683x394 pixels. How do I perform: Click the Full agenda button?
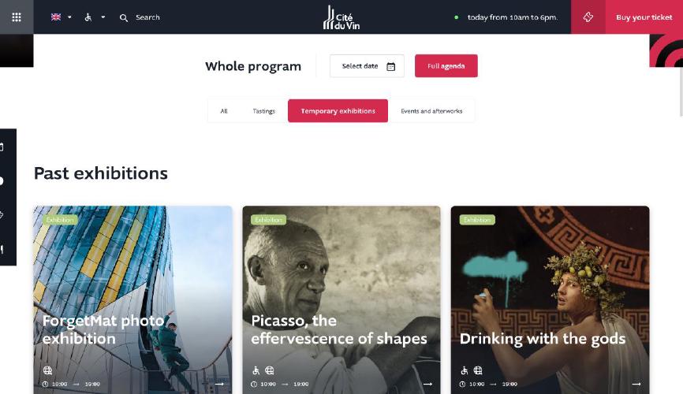pyautogui.click(x=446, y=65)
